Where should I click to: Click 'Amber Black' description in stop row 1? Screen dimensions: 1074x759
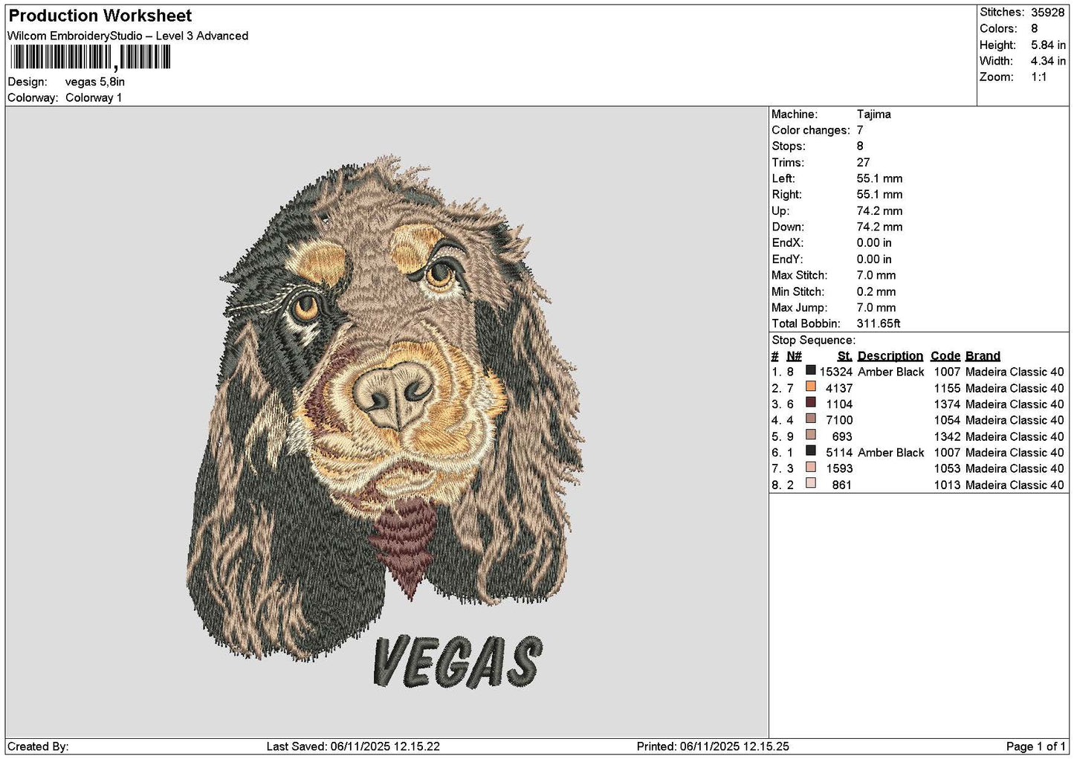(891, 372)
